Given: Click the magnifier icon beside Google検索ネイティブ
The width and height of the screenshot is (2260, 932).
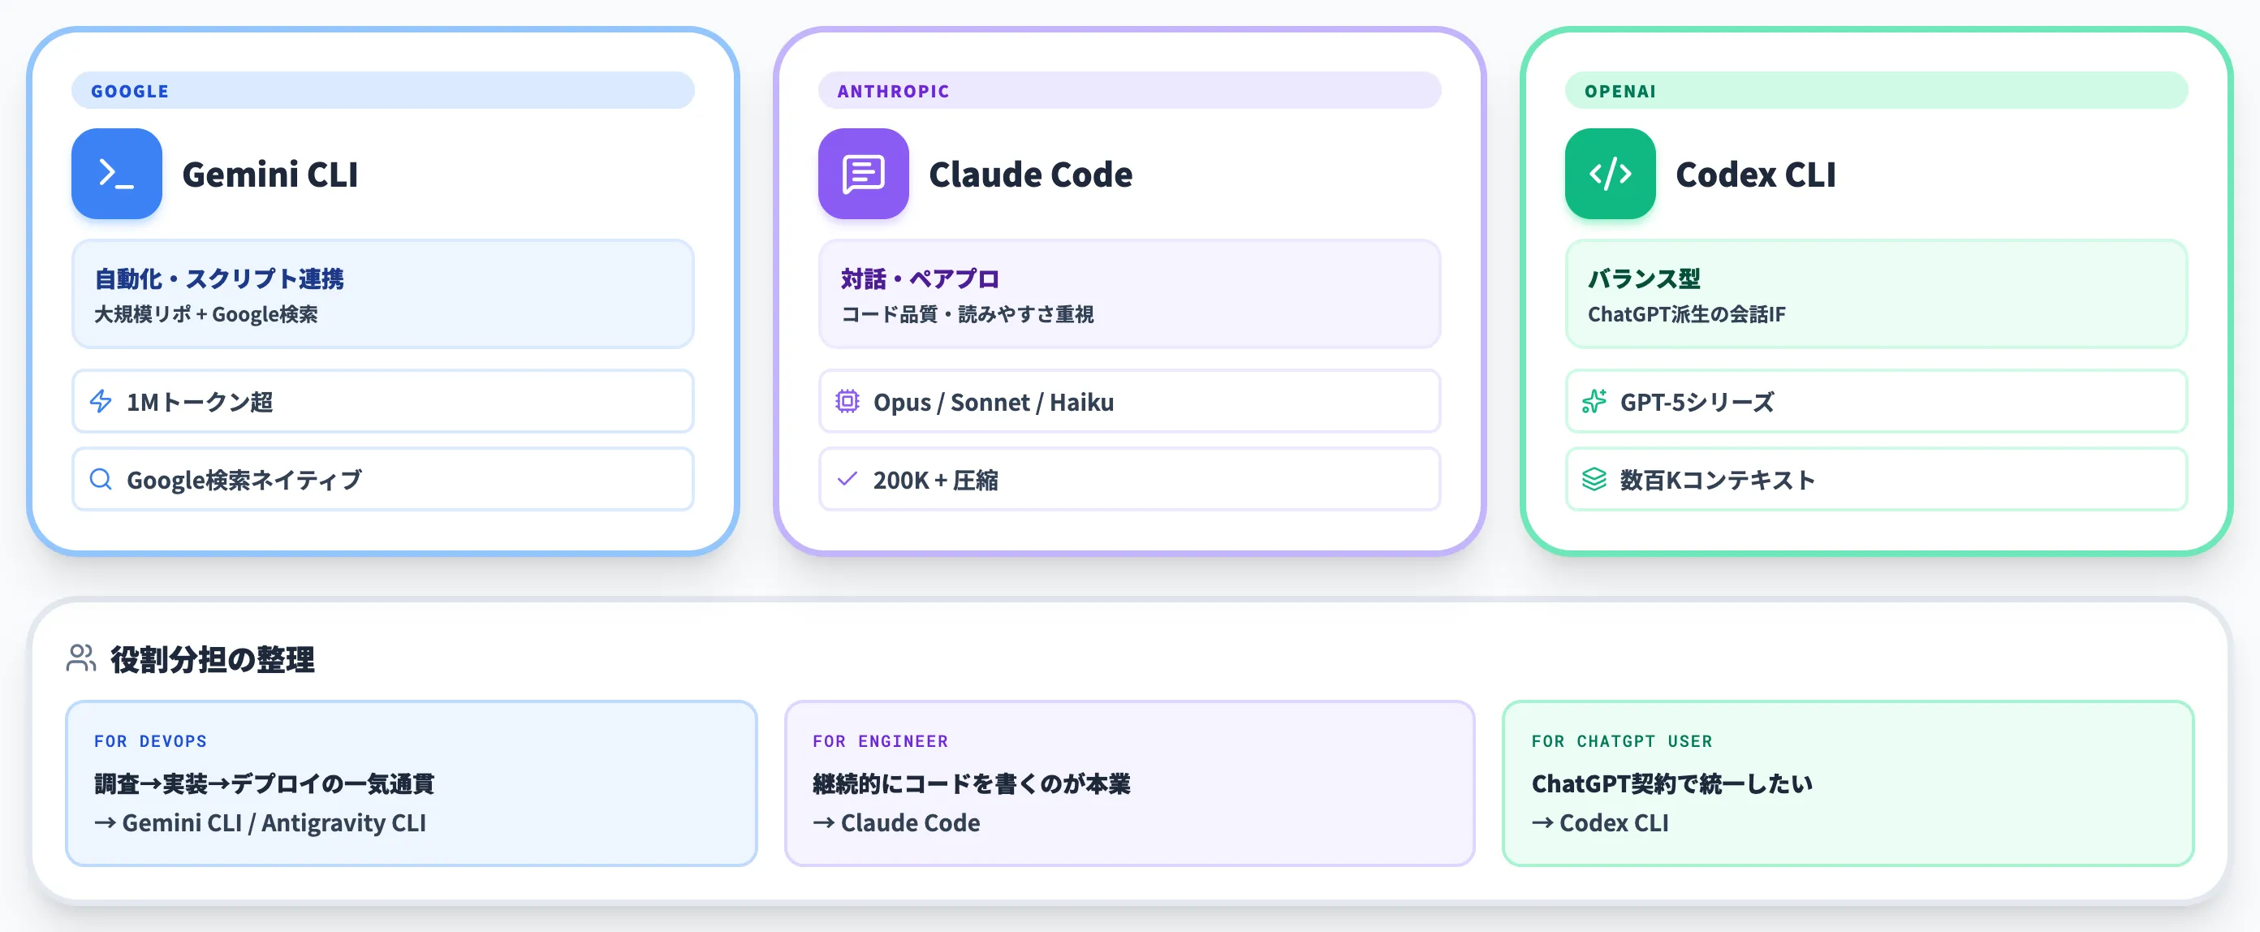Looking at the screenshot, I should [101, 479].
